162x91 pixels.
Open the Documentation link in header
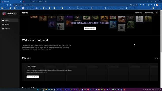pyautogui.click(x=149, y=13)
